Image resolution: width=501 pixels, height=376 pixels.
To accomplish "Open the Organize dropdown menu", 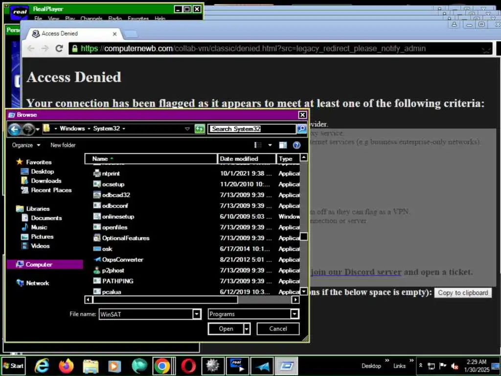I will pos(26,145).
